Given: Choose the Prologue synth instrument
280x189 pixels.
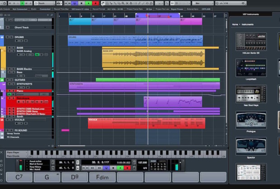Looking at the screenshot, I should 251,120.
